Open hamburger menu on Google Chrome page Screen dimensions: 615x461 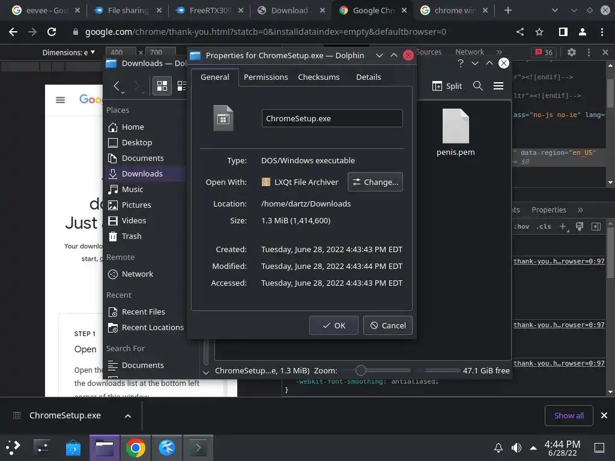[x=61, y=100]
